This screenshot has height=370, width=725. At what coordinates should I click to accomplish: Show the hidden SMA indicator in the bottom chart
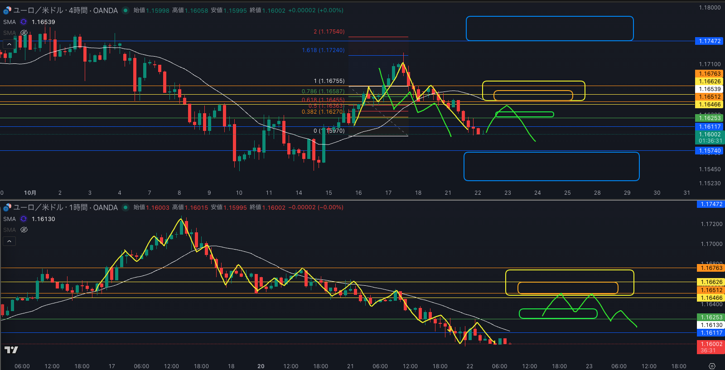pyautogui.click(x=24, y=230)
